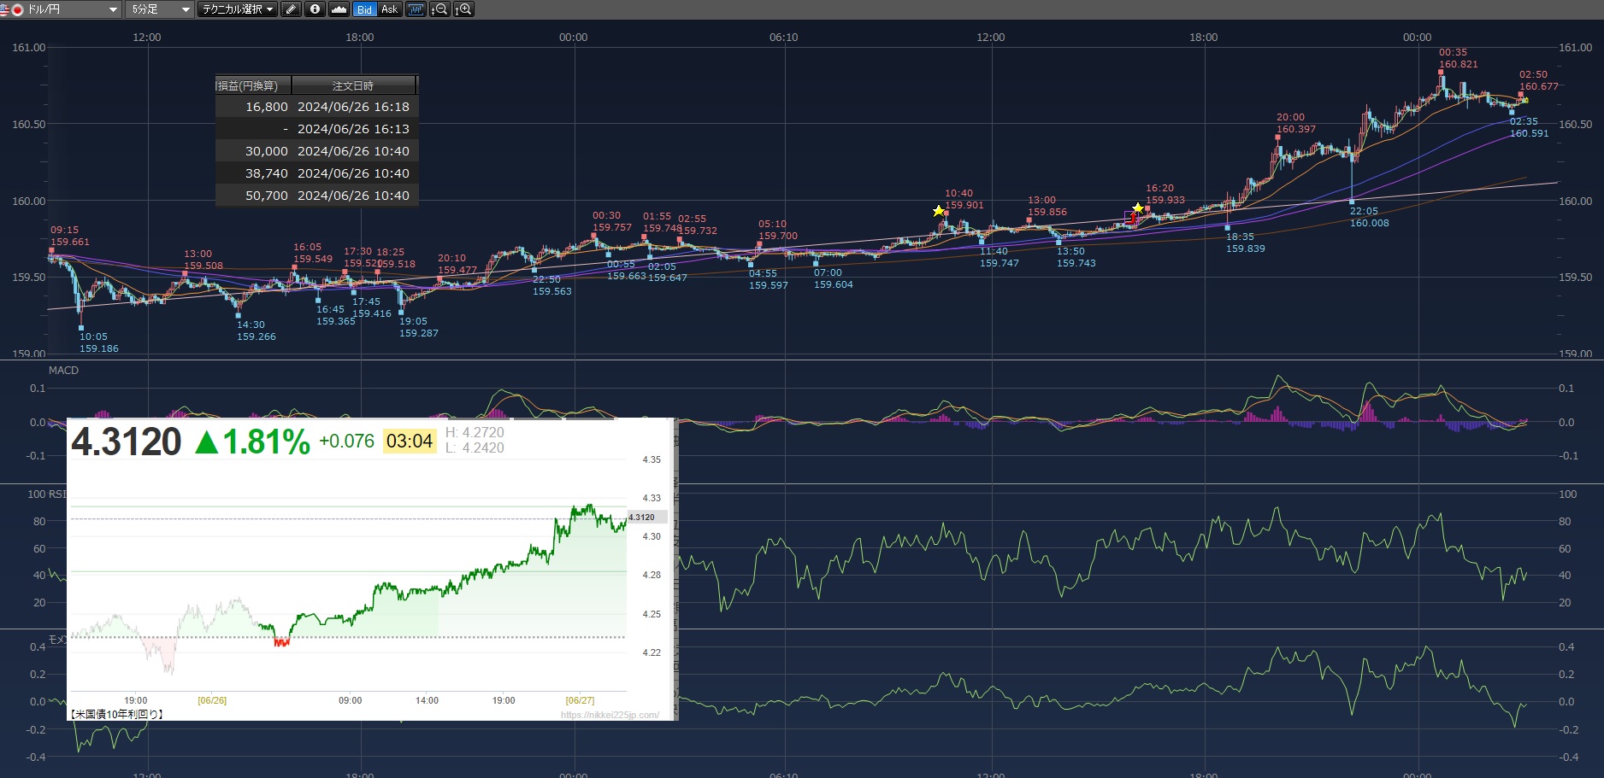The width and height of the screenshot is (1604, 778).
Task: Click the 4.3120 current price marker
Action: tap(643, 518)
